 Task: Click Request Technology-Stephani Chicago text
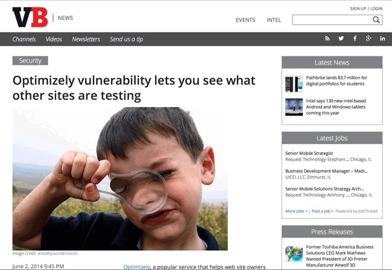point(329,159)
